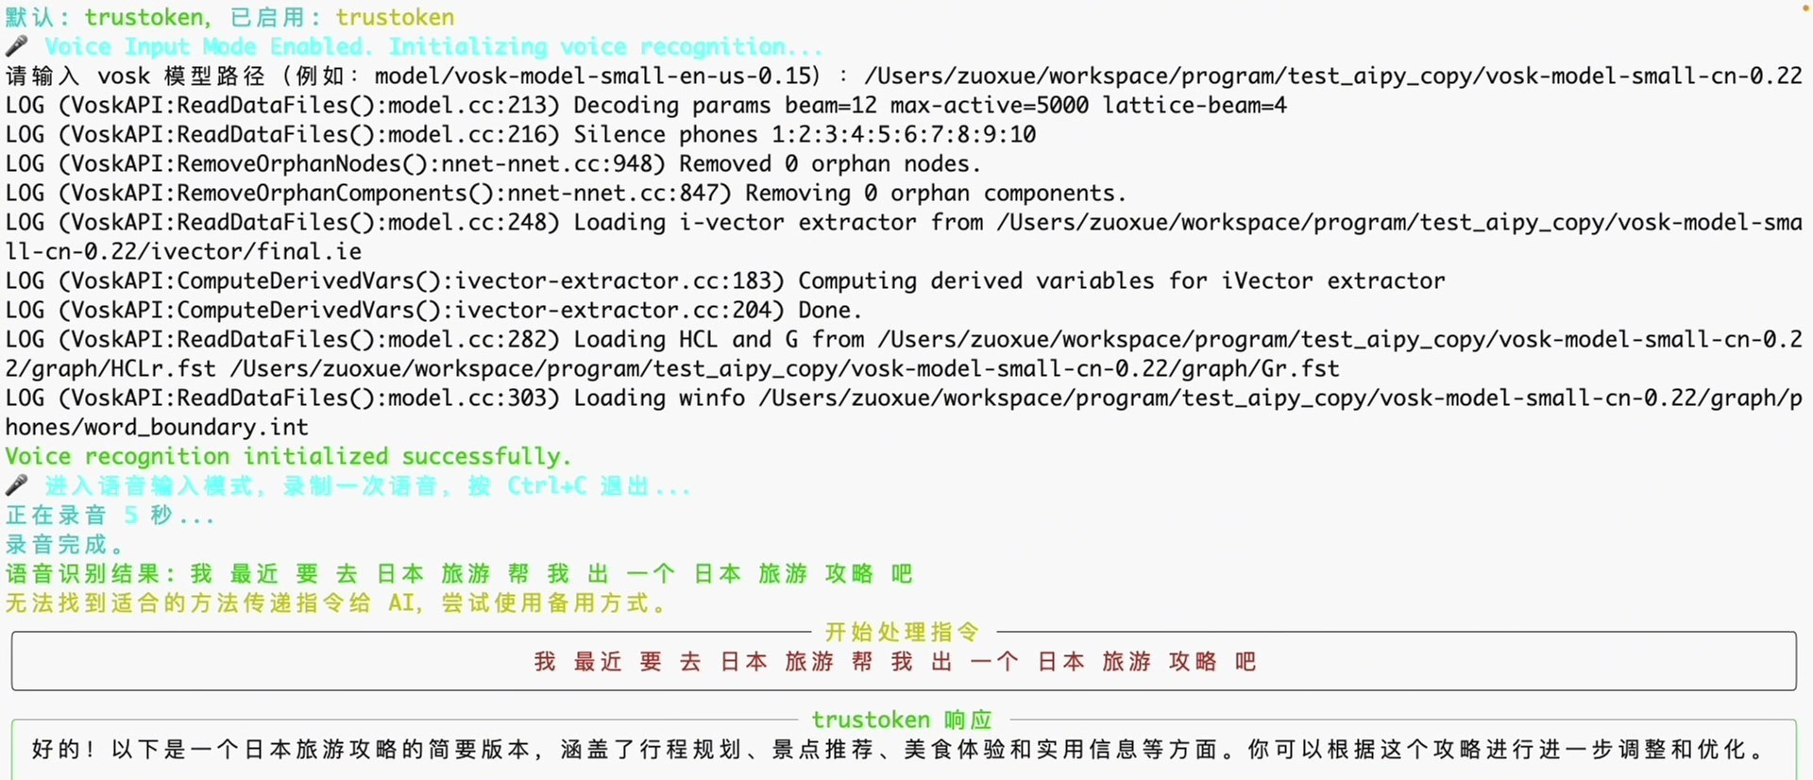Image resolution: width=1813 pixels, height=780 pixels.
Task: Click the 语音识别结果 line
Action: [x=459, y=573]
